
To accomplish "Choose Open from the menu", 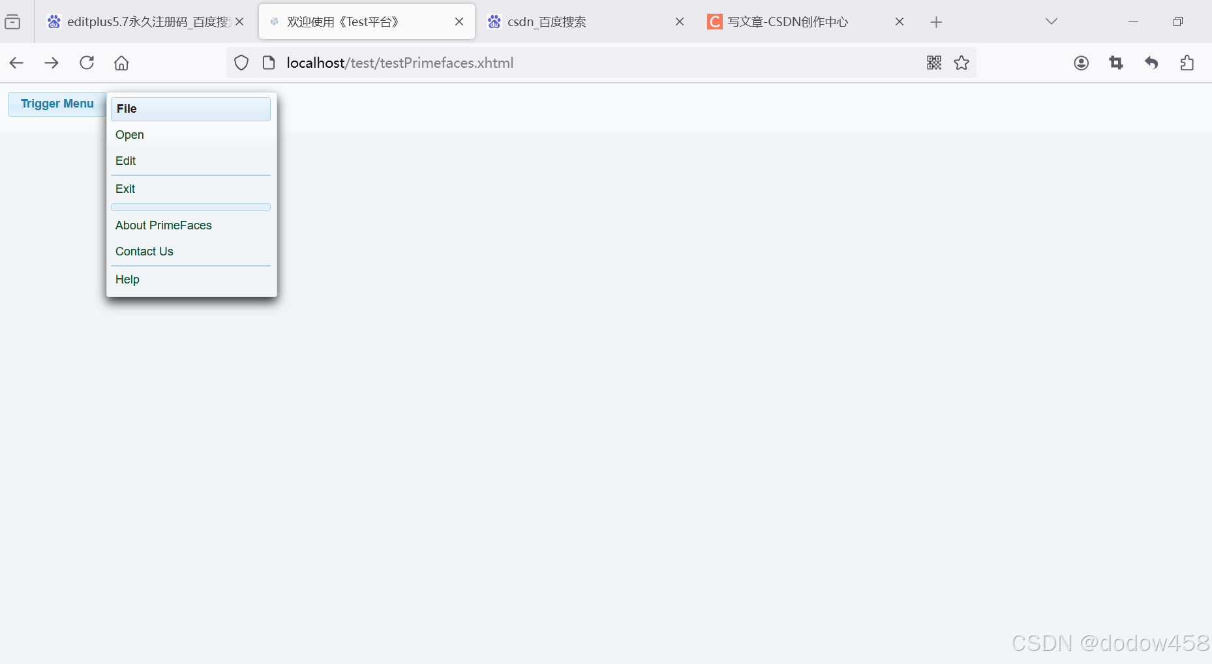I will 190,135.
